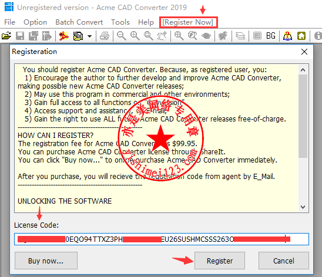The image size is (322, 277).
Task: Click the BG background color button
Action: click(x=271, y=36)
